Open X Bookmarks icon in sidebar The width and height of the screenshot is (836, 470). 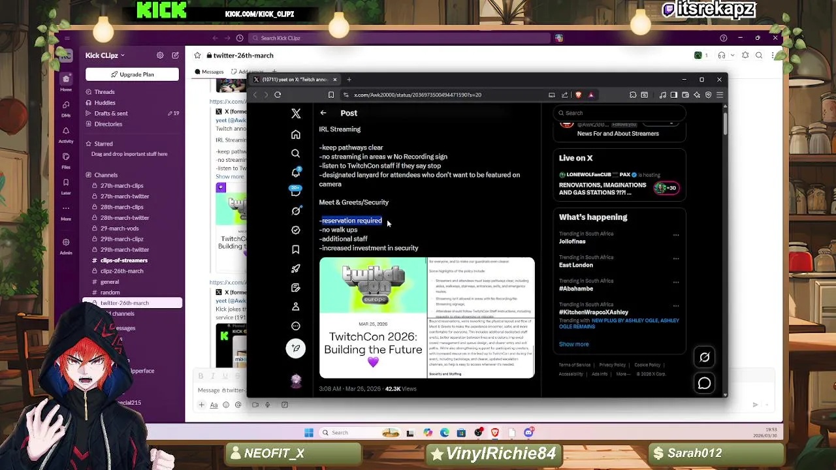pos(296,249)
